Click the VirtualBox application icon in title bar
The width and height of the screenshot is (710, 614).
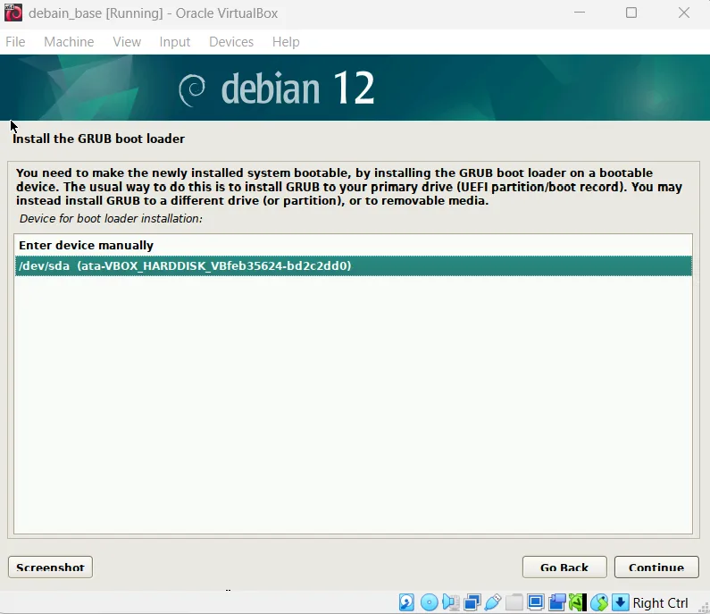pos(13,13)
